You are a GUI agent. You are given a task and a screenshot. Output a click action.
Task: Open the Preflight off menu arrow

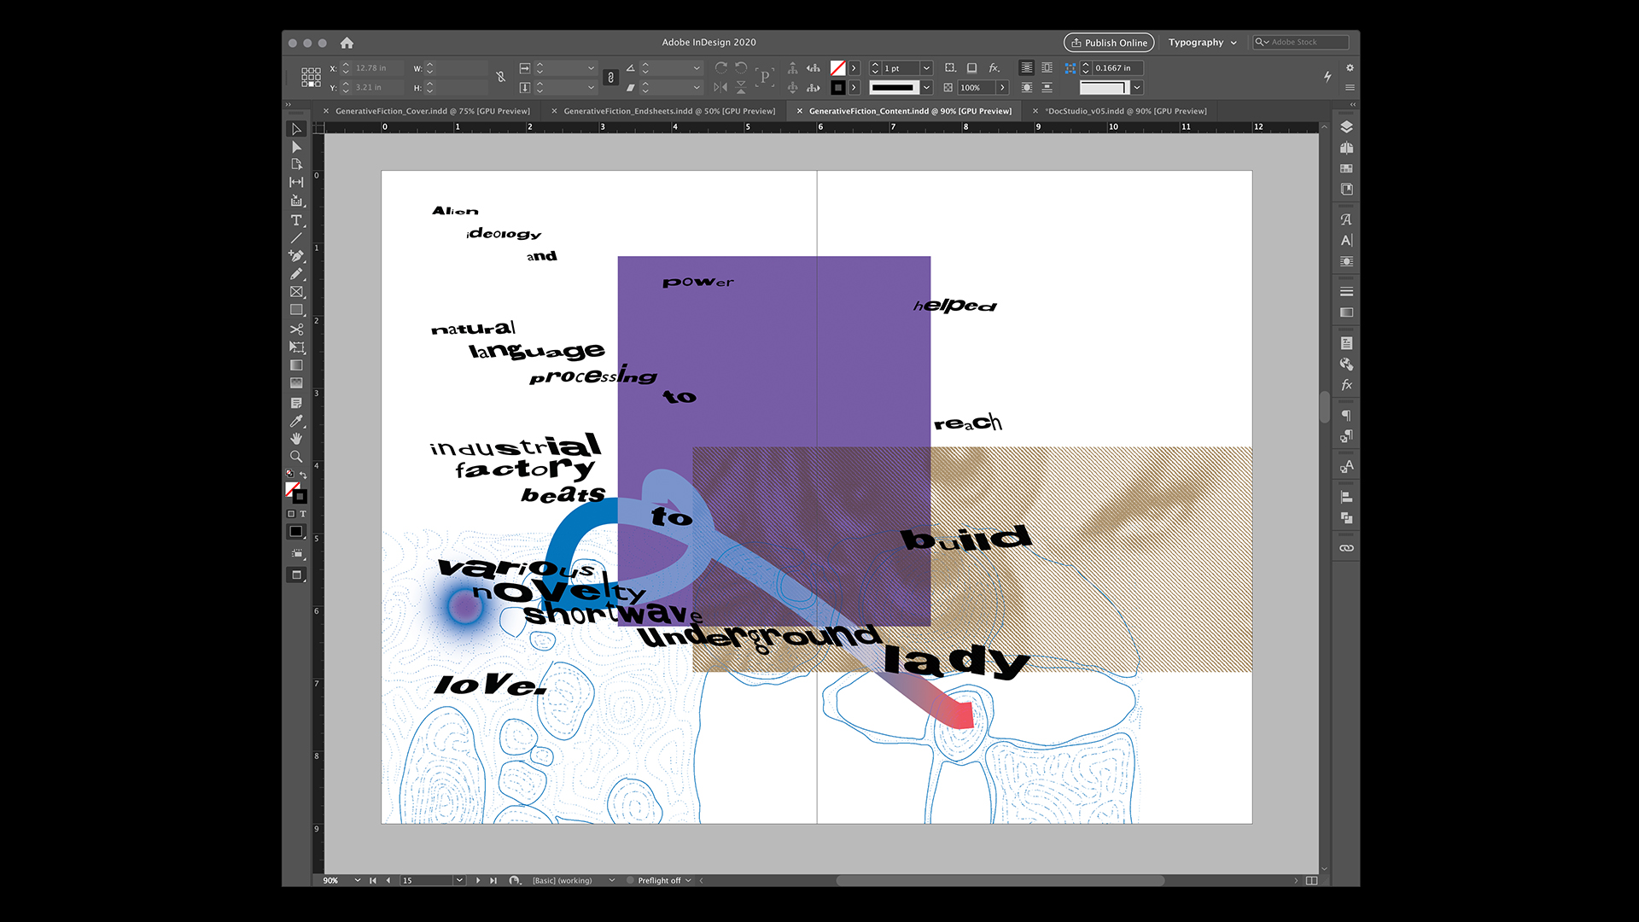(689, 880)
